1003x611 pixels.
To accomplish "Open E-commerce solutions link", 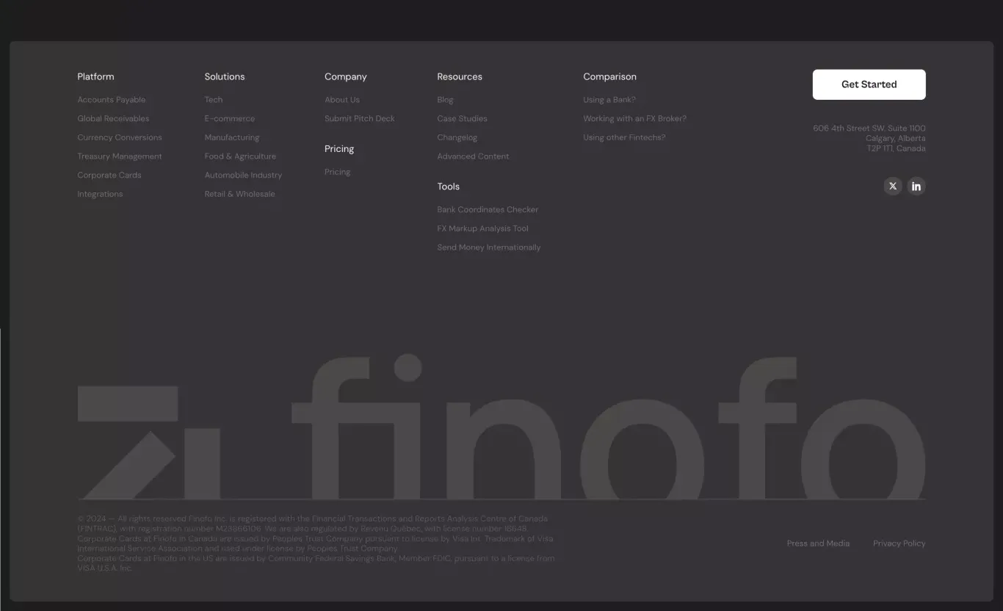I will pyautogui.click(x=230, y=119).
